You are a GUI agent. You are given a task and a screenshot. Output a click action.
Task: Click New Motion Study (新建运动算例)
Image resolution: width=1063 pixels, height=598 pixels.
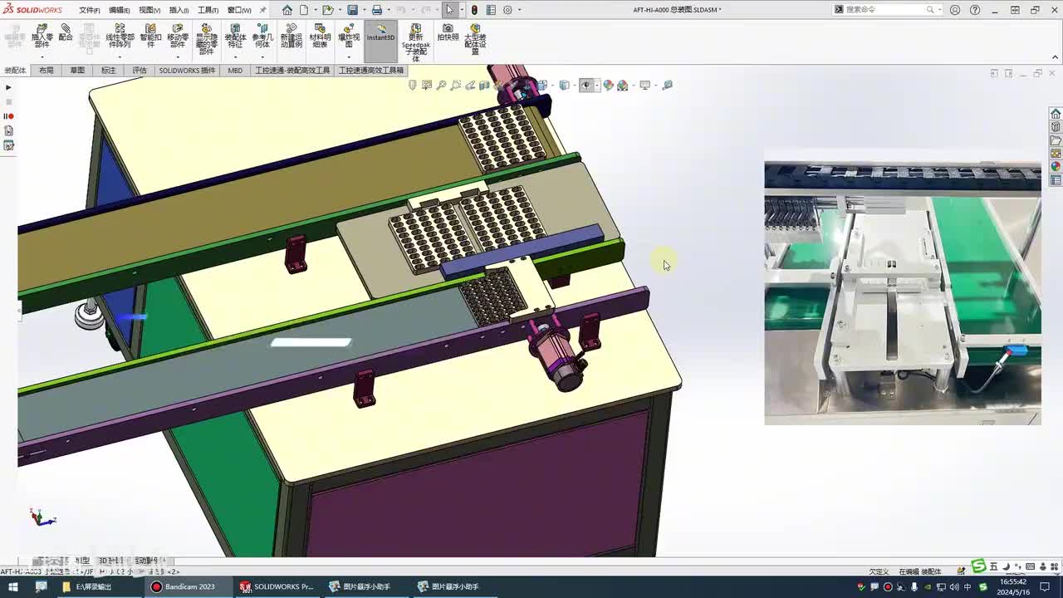[291, 36]
